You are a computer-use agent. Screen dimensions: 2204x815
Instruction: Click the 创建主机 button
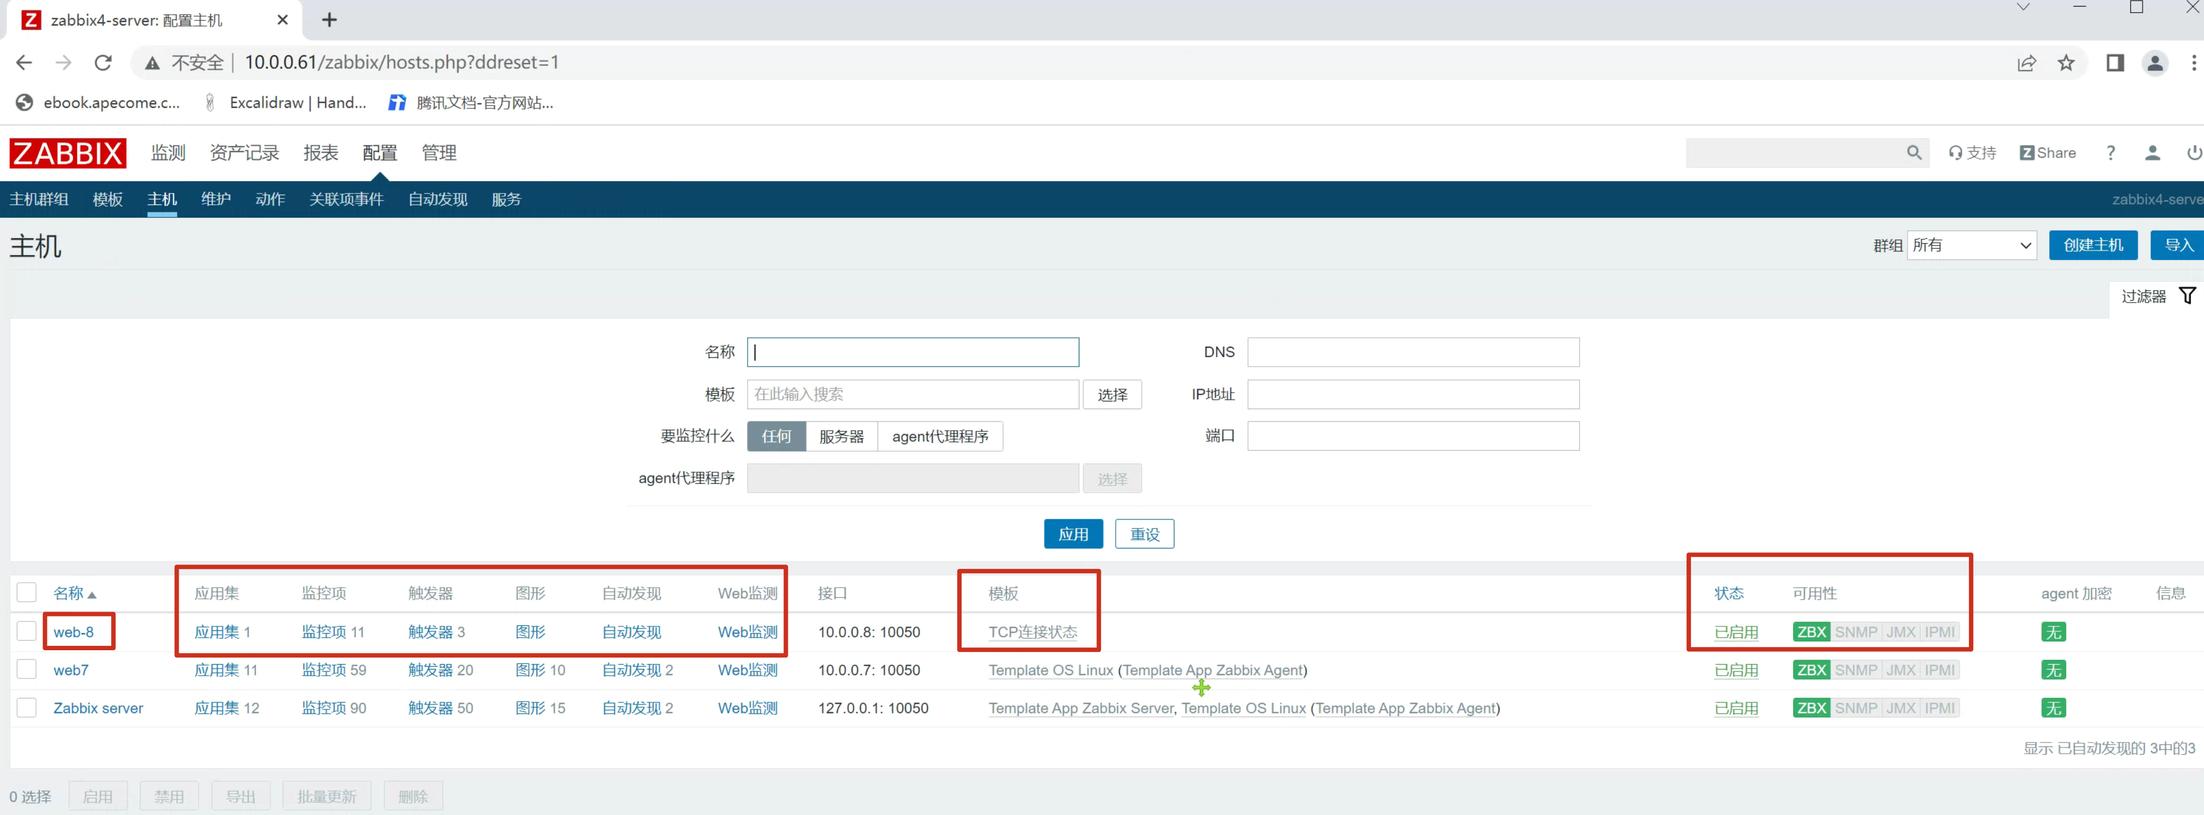2092,245
